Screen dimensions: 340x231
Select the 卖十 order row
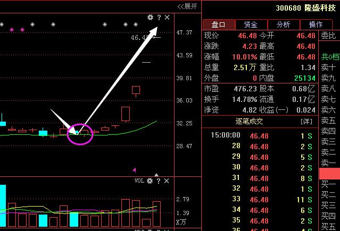328,67
